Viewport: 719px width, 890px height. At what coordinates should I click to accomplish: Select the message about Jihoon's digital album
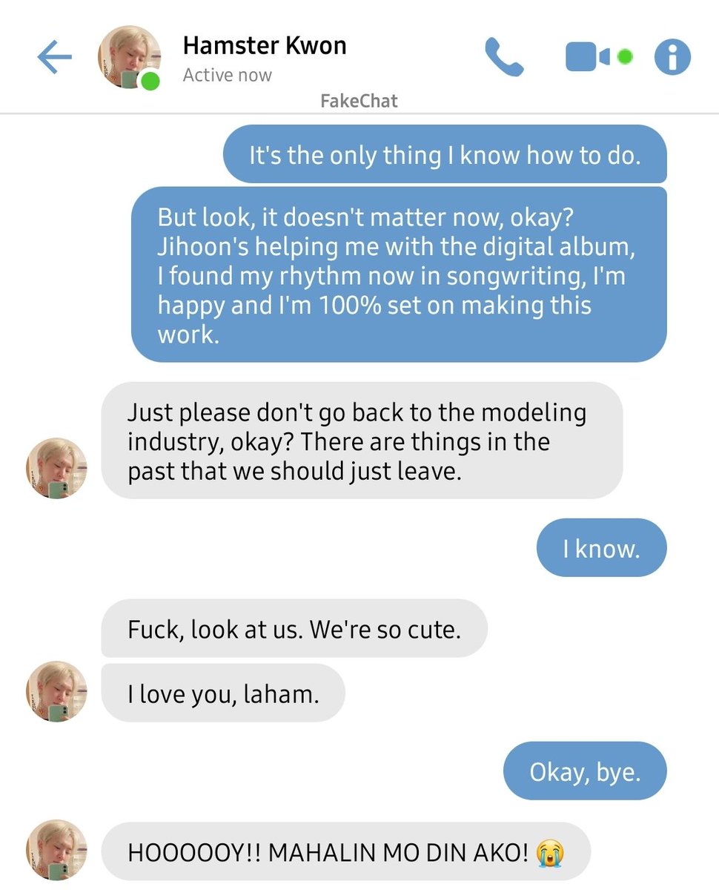[399, 274]
